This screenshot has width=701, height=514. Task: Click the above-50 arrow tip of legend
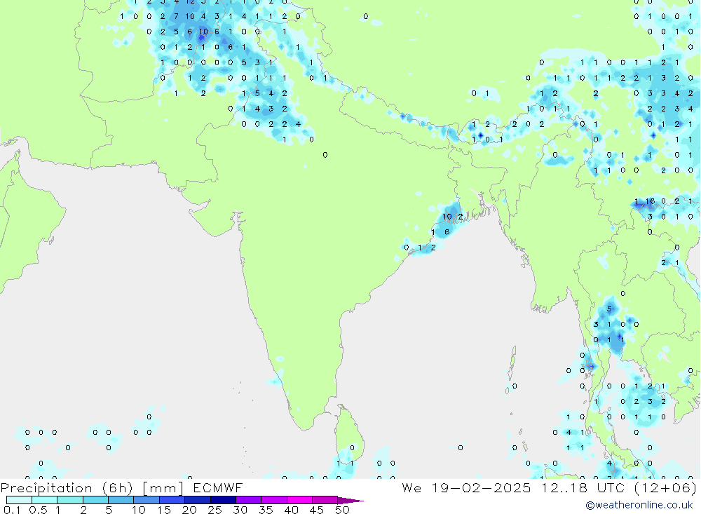[350, 501]
